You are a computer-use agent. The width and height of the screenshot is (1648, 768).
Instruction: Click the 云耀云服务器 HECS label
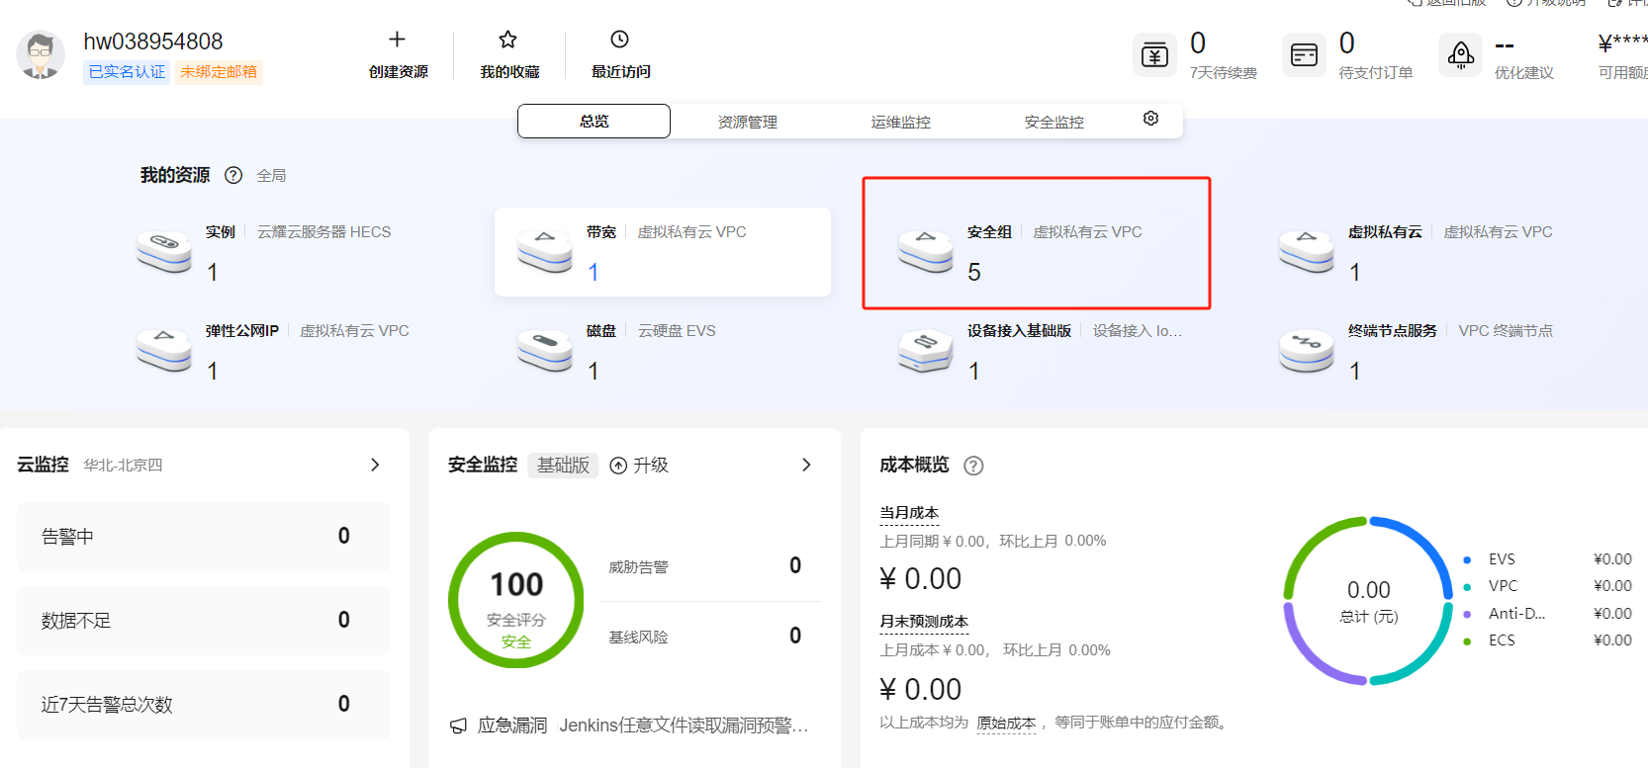coord(324,232)
